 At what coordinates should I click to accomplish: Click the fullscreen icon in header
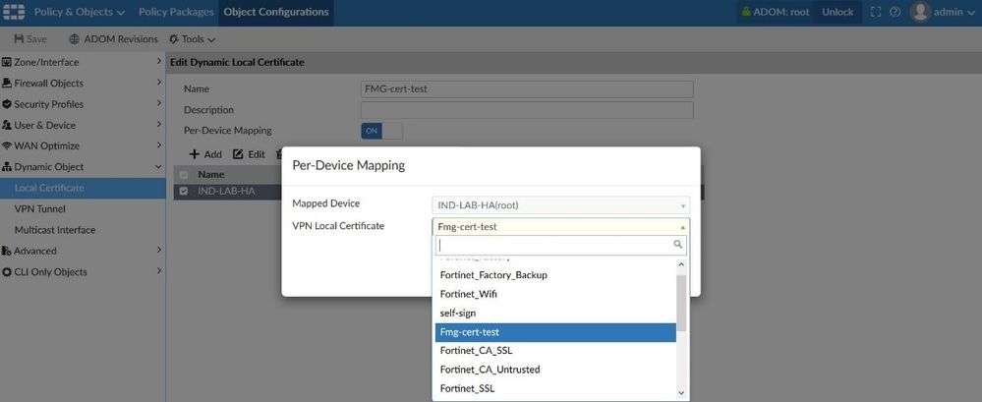coord(875,12)
